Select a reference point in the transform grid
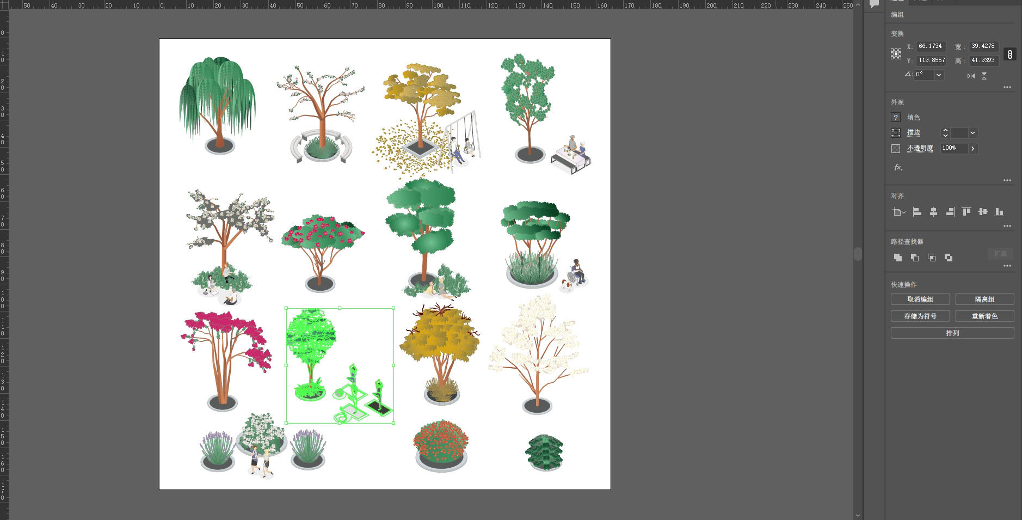This screenshot has height=520, width=1022. point(896,53)
